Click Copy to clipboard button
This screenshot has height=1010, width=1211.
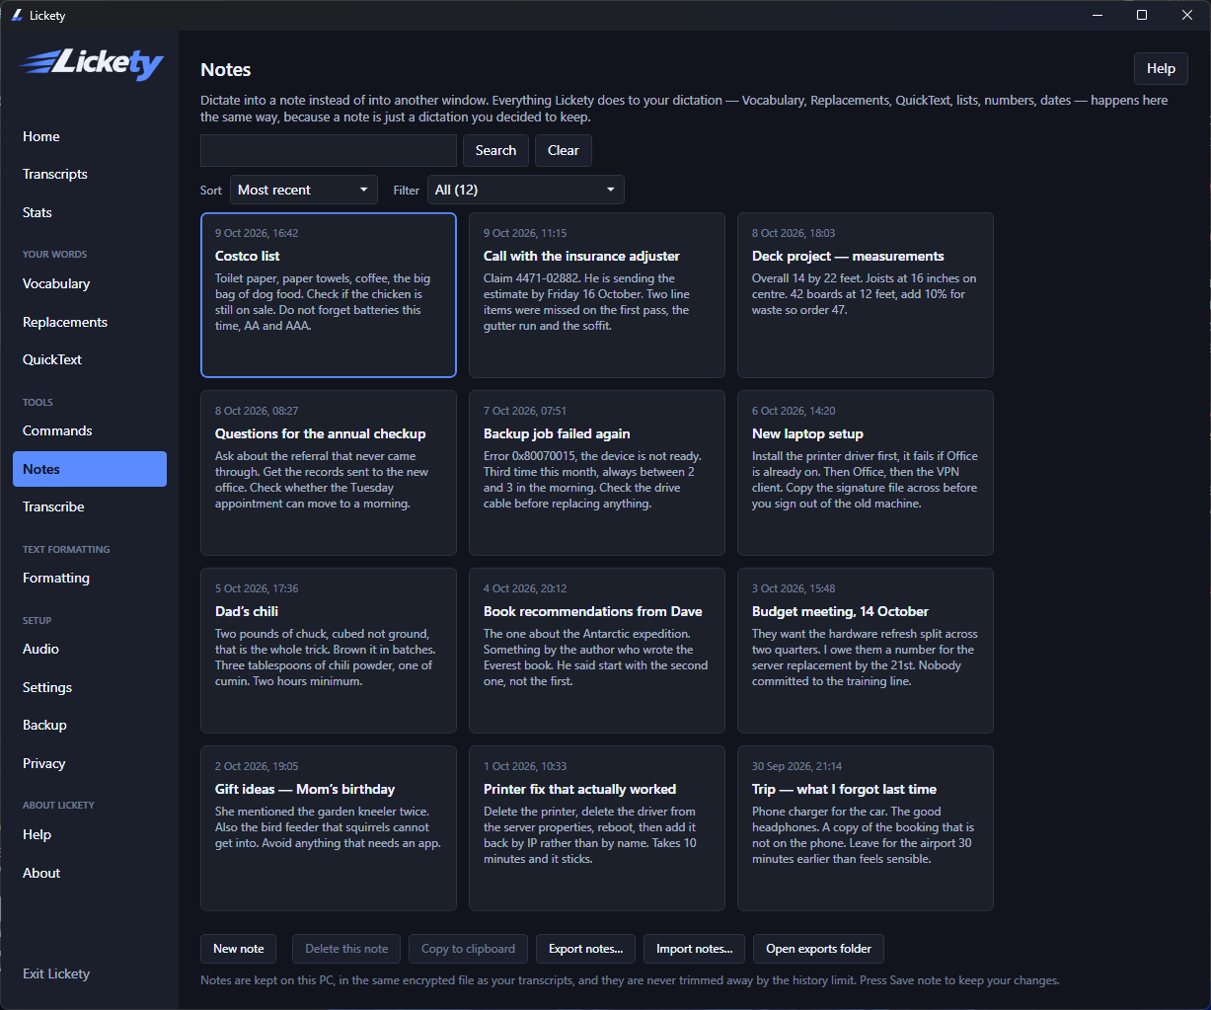468,949
